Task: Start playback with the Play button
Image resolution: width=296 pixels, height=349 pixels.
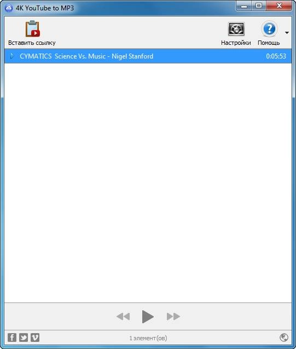Action: (148, 316)
